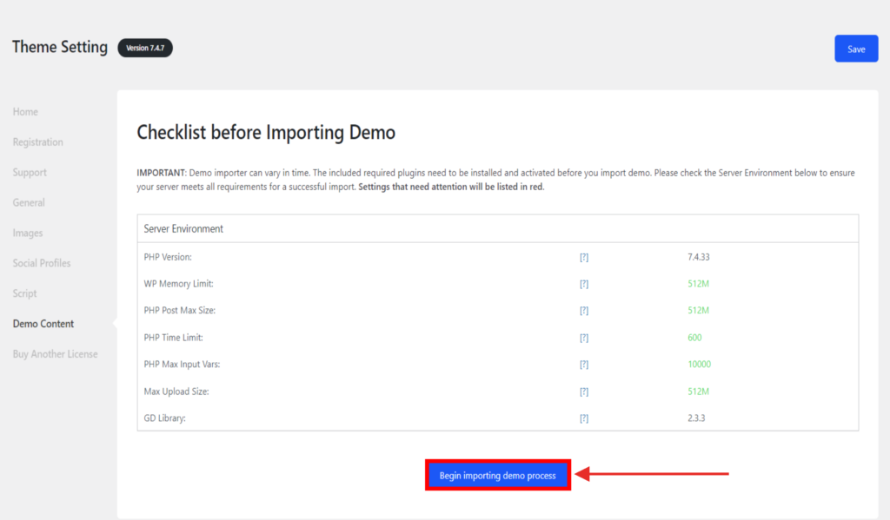Click the help icon beside PHP Version
Screen dimensions: 890x520
click(584, 257)
